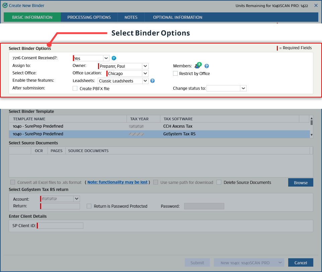The height and width of the screenshot is (272, 322).
Task: Click the help icon beside 7216 Consent
Action: pyautogui.click(x=114, y=58)
